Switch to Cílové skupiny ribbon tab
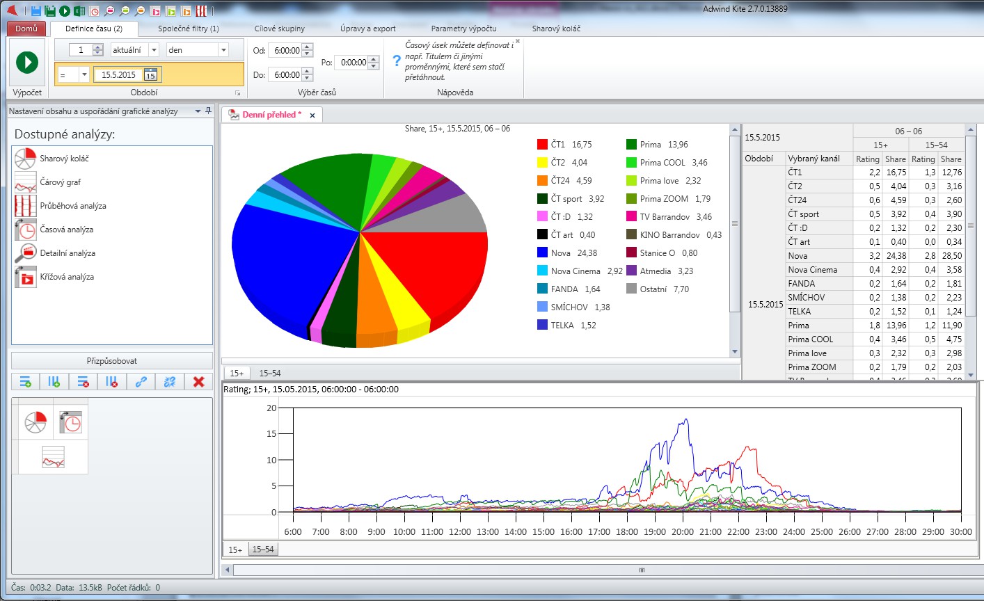This screenshot has height=601, width=984. coord(279,29)
